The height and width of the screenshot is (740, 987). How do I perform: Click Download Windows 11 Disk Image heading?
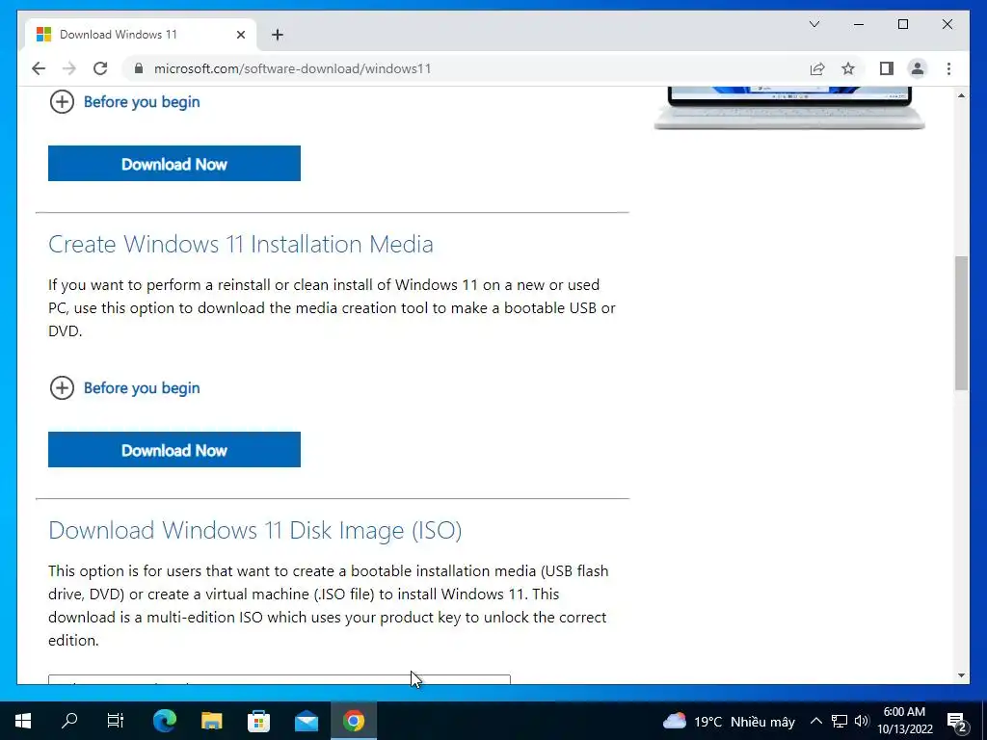tap(254, 531)
